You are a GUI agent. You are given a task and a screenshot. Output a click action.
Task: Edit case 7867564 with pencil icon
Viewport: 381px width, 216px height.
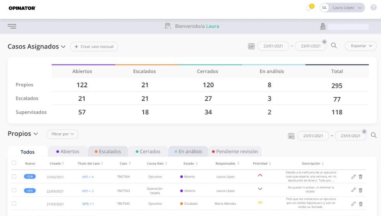point(353,176)
